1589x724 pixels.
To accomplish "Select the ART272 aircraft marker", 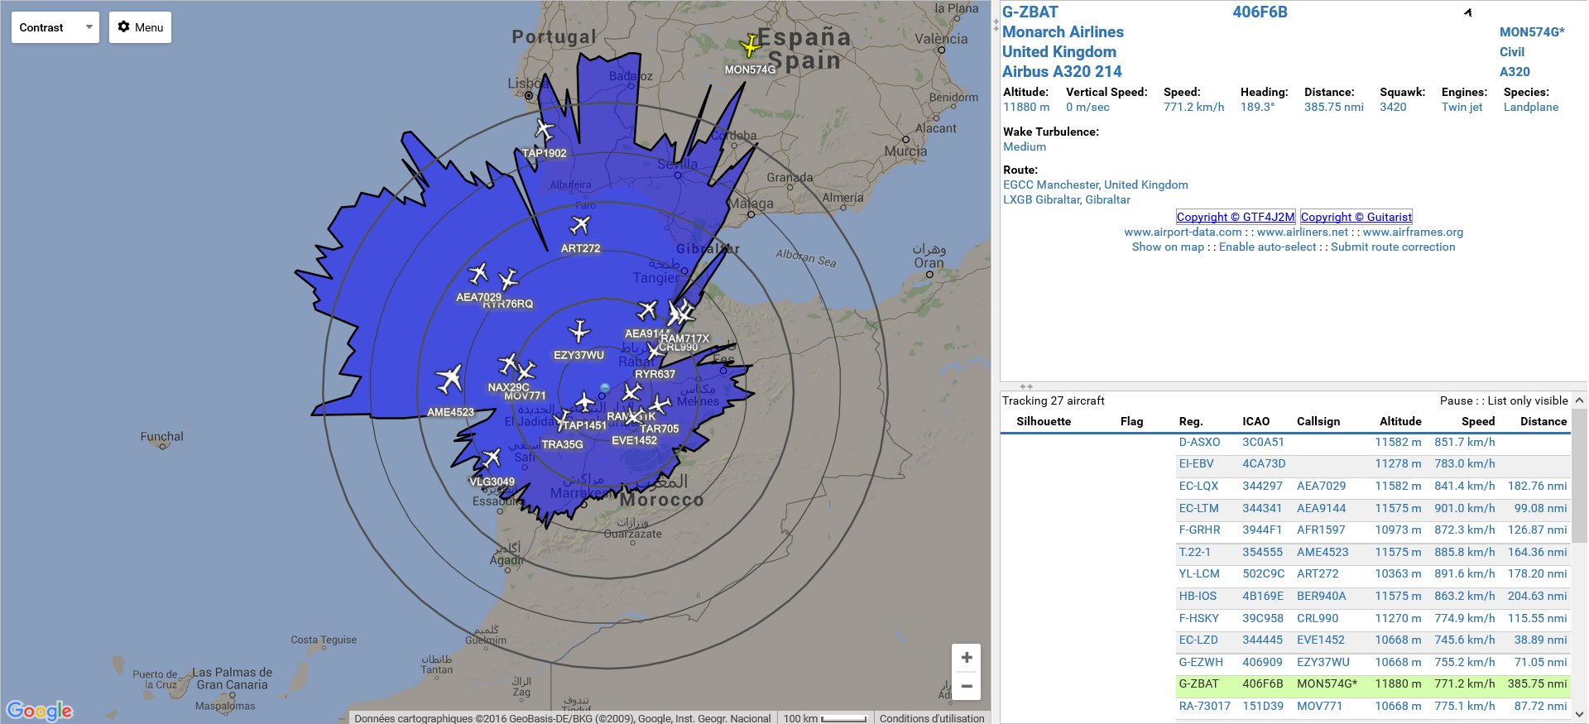I will click(x=580, y=224).
